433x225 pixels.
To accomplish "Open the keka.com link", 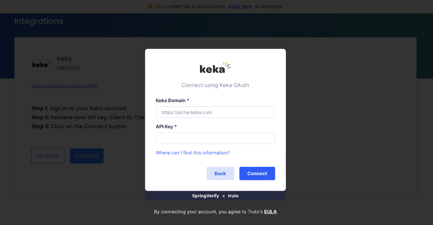I will click(68, 67).
